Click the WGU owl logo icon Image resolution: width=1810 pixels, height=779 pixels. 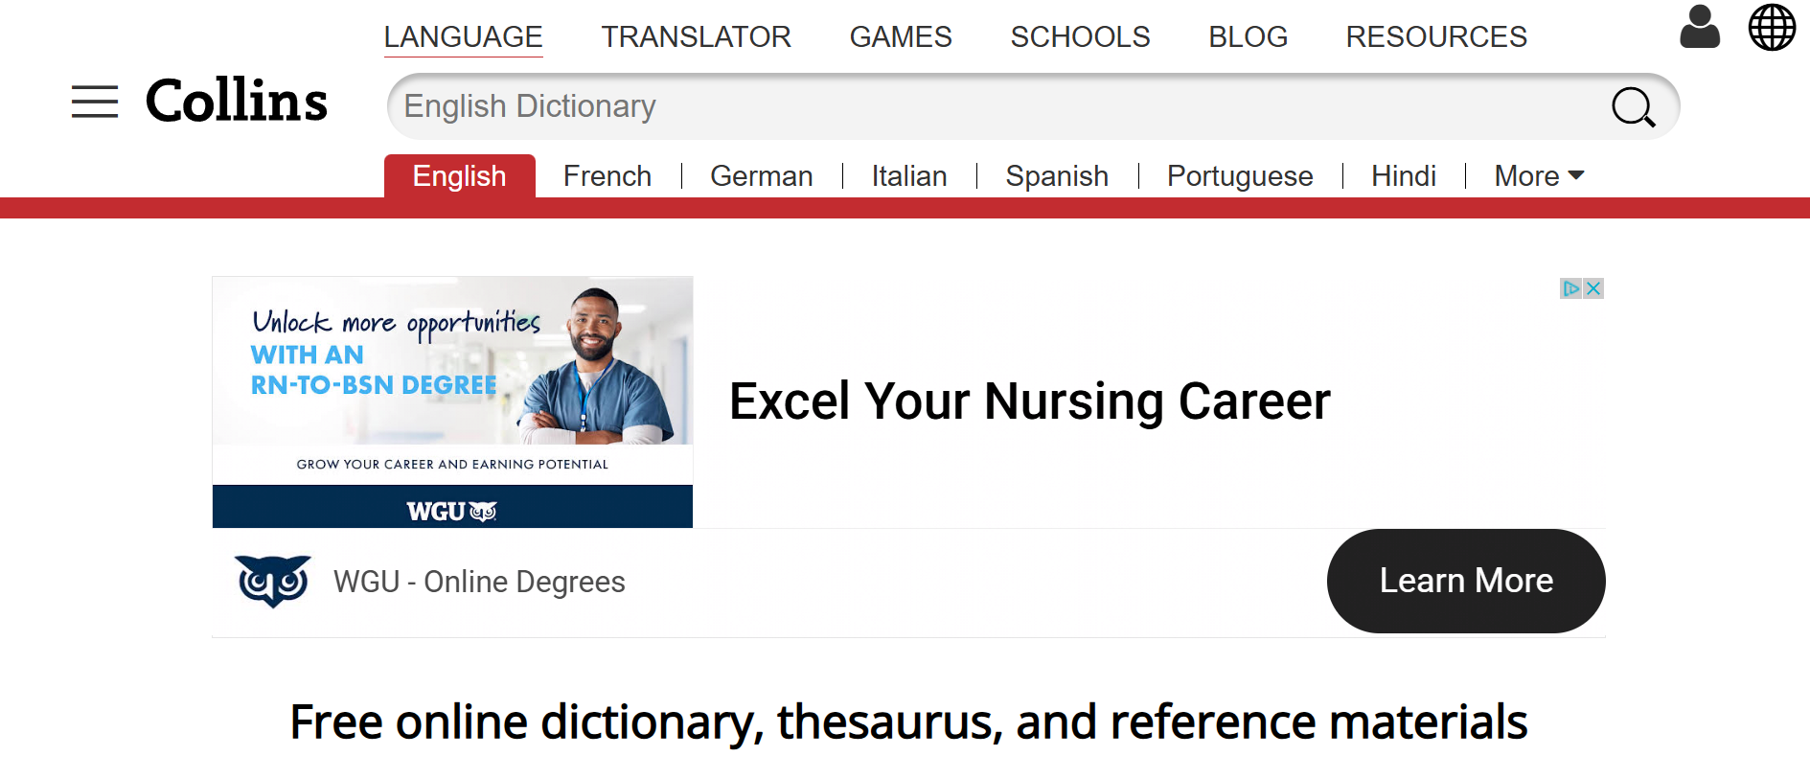273,582
